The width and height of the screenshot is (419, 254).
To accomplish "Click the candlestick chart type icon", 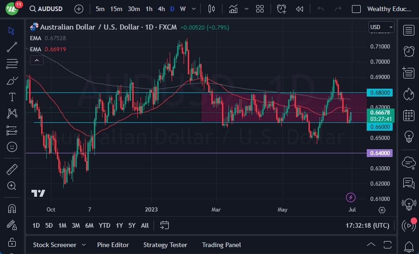I will click(x=212, y=9).
